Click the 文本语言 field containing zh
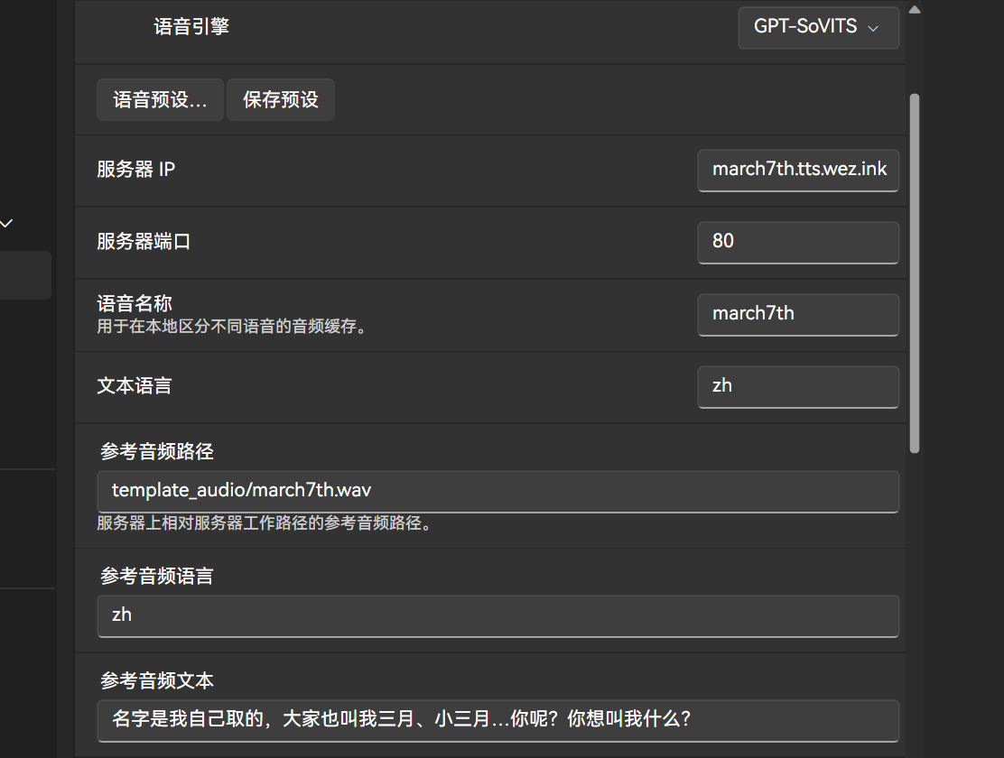This screenshot has width=1004, height=758. click(x=797, y=386)
